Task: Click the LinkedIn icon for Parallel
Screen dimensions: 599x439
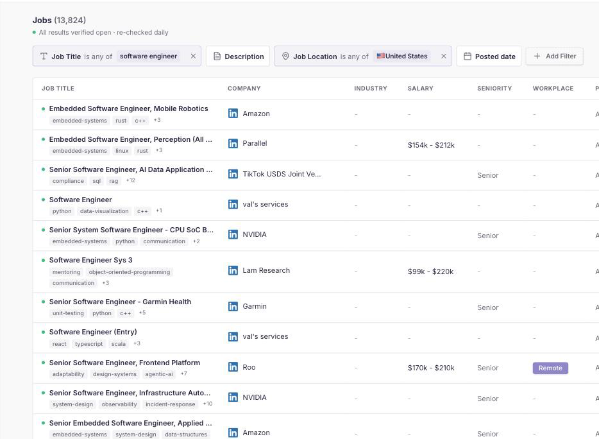Action: (x=233, y=143)
